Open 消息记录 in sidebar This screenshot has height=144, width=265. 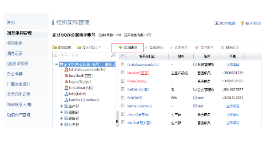(15, 54)
